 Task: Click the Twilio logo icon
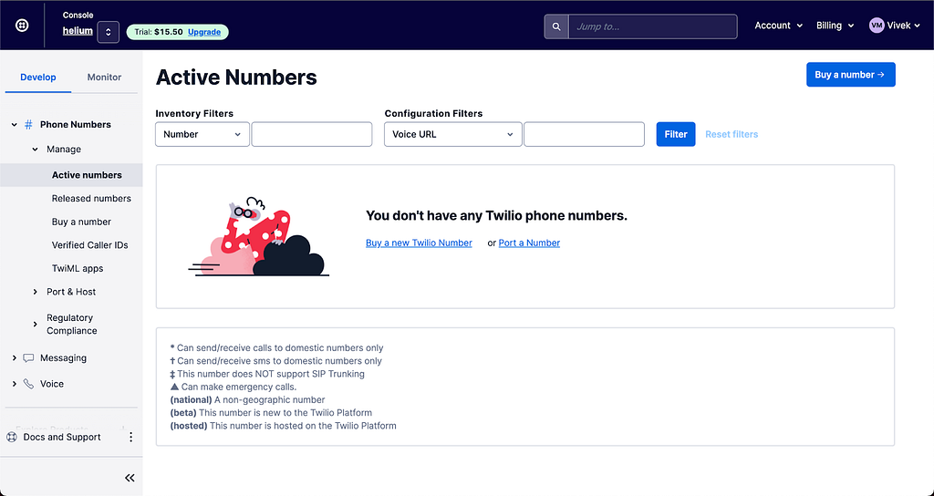click(x=22, y=26)
